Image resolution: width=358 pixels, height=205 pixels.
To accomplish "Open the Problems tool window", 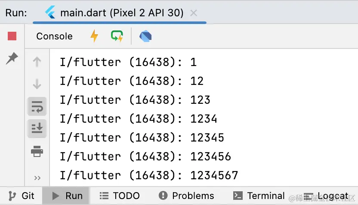I will point(186,196).
